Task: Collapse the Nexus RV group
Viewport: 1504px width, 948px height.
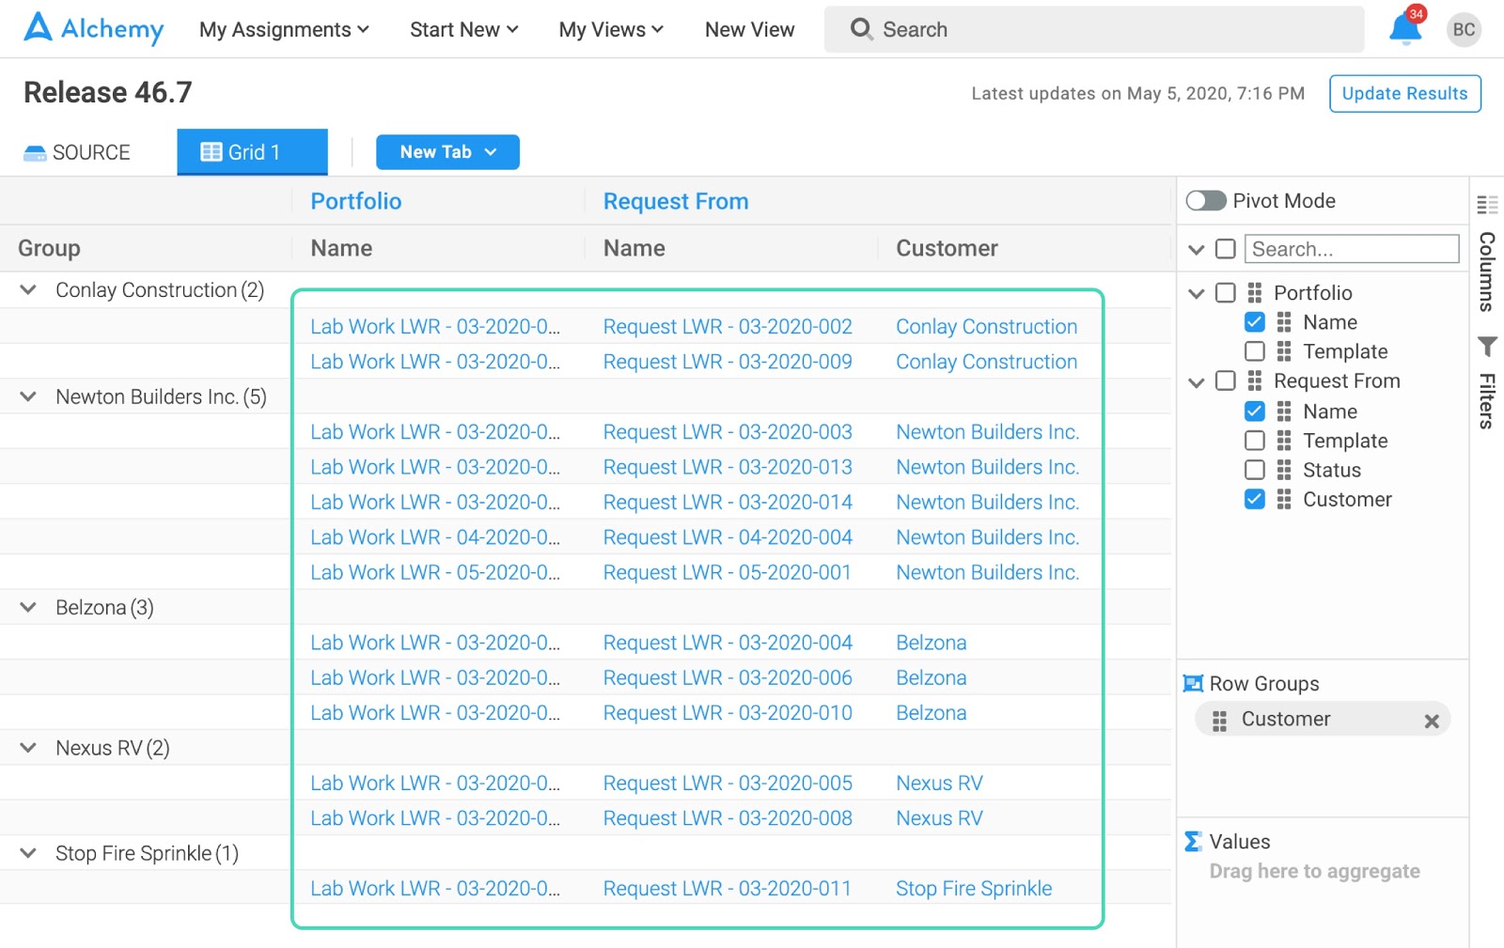Action: [x=28, y=748]
